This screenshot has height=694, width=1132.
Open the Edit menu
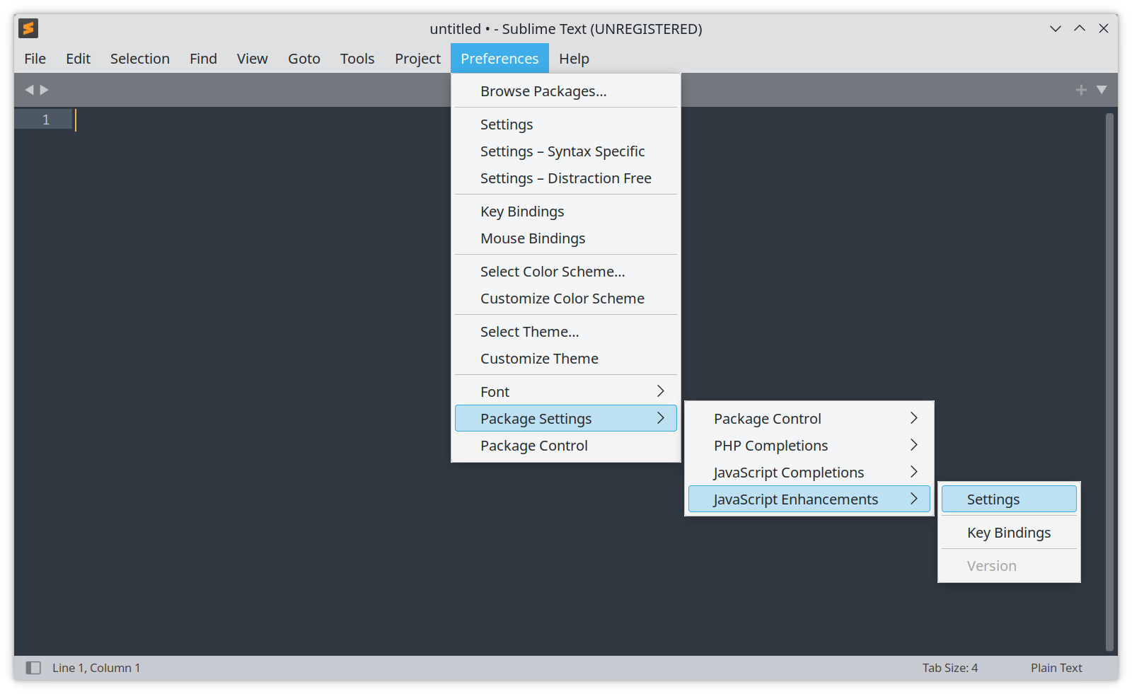[x=78, y=59]
